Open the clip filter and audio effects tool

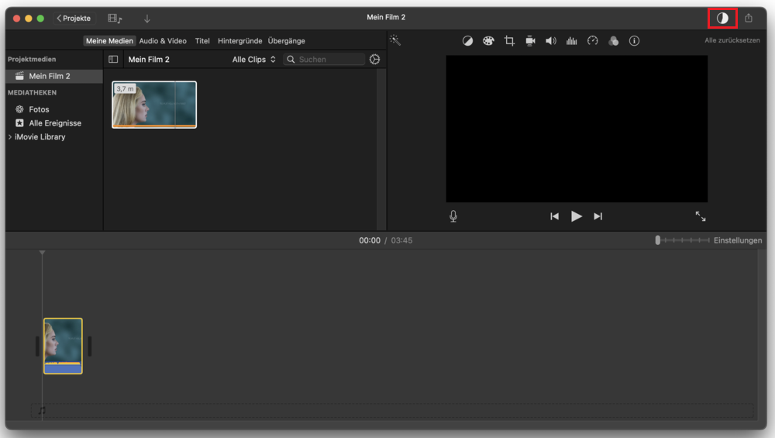[614, 41]
